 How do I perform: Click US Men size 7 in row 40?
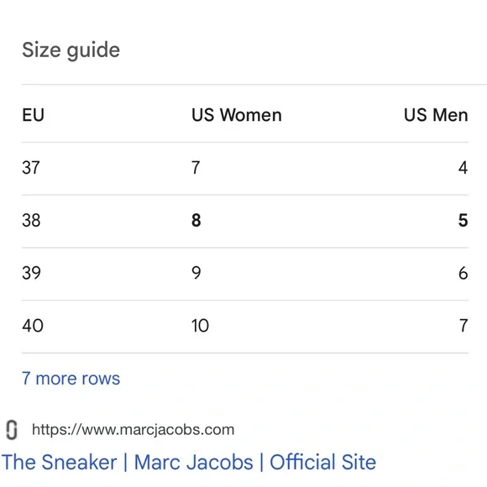(463, 326)
